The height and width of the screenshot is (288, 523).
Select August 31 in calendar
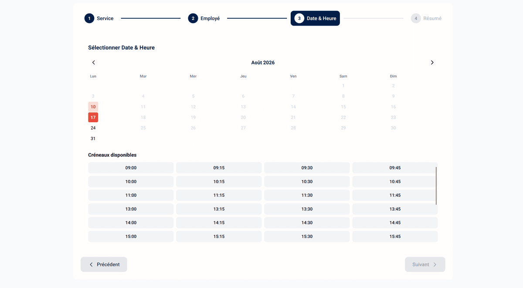click(x=93, y=139)
